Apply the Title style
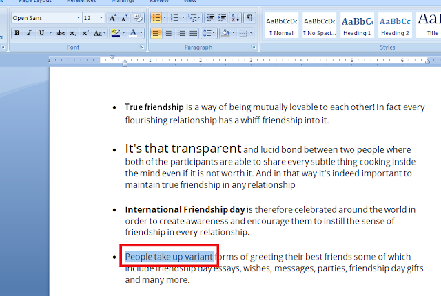 pyautogui.click(x=429, y=25)
